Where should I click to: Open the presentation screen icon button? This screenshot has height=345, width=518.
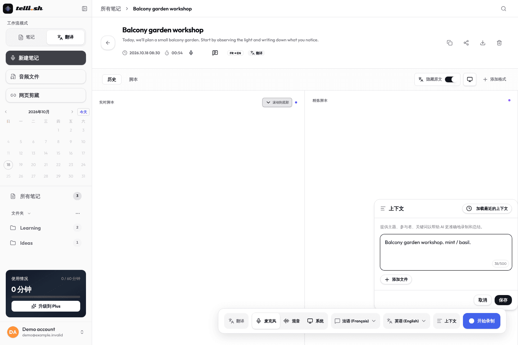[470, 79]
